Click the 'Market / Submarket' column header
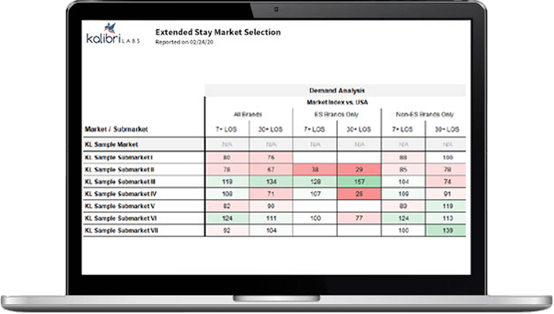 point(116,129)
